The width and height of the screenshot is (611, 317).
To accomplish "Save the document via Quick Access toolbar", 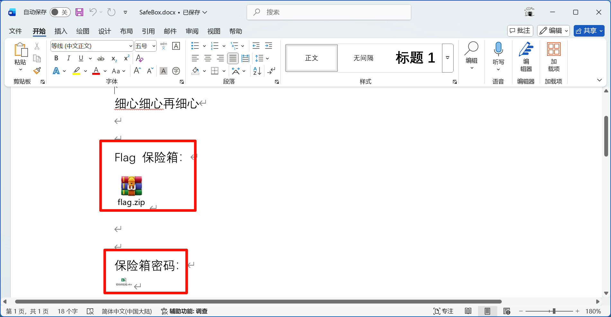I will (79, 12).
